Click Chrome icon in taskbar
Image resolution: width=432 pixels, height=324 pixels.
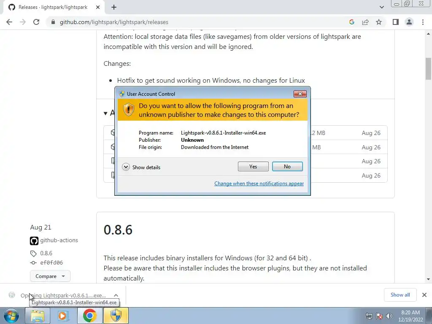click(89, 316)
